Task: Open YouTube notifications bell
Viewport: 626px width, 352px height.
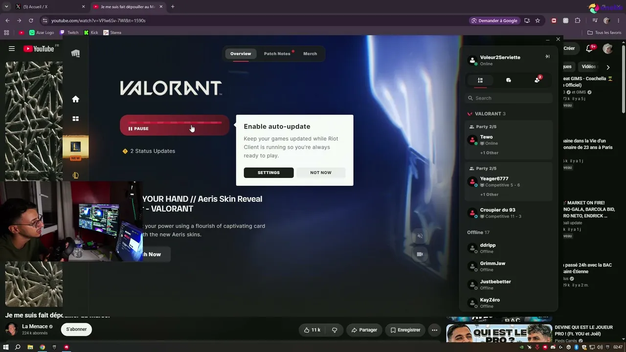Action: click(x=589, y=48)
